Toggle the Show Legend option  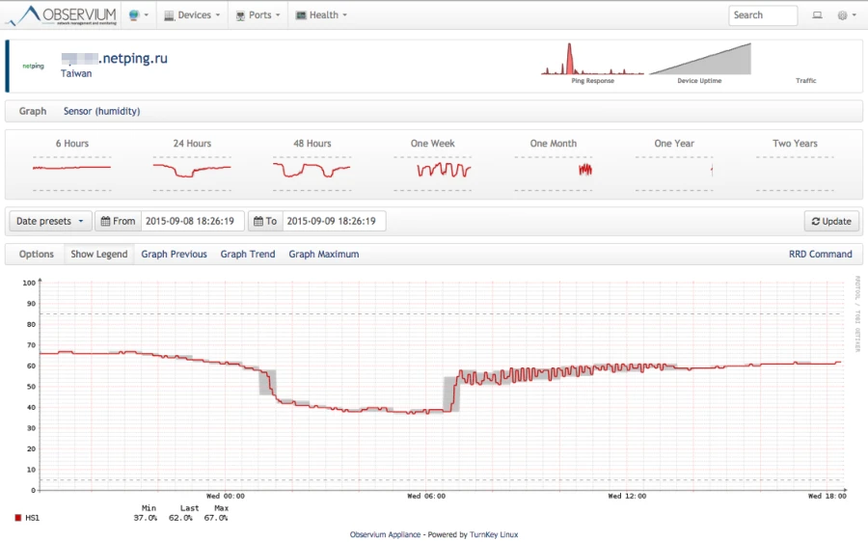click(x=99, y=254)
